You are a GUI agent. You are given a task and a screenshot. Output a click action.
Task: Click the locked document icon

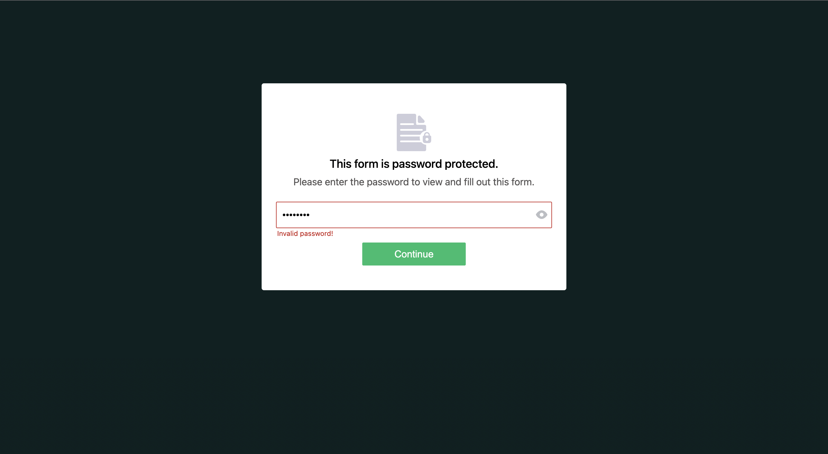point(414,132)
